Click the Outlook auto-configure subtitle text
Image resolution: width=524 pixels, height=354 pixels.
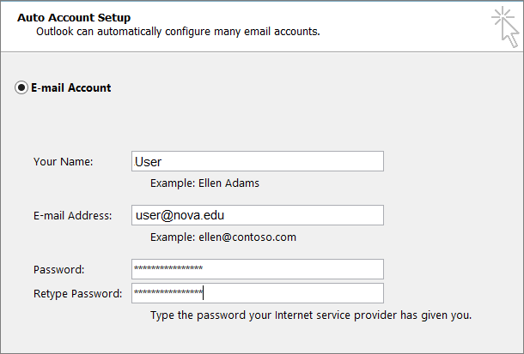point(178,32)
